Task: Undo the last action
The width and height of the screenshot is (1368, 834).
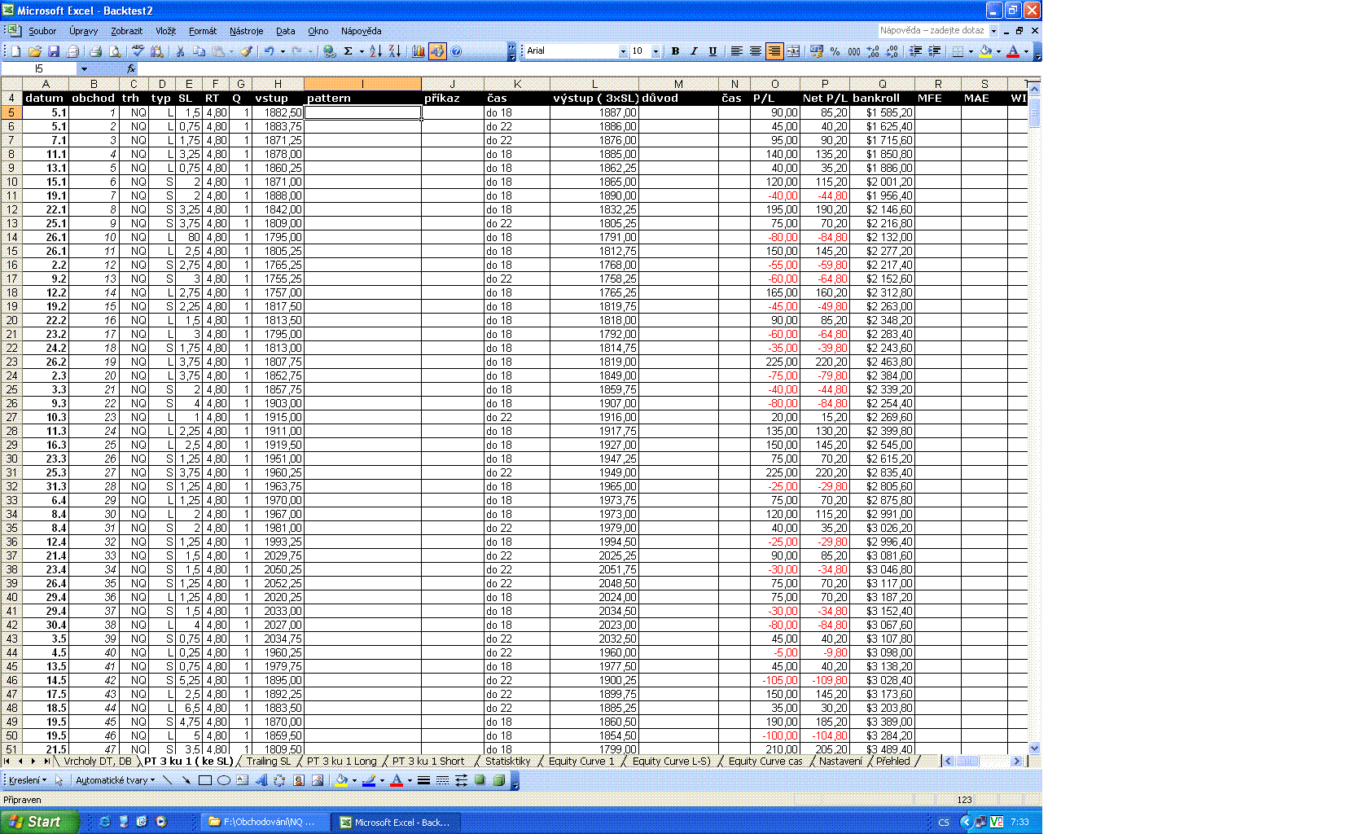Action: coord(269,51)
